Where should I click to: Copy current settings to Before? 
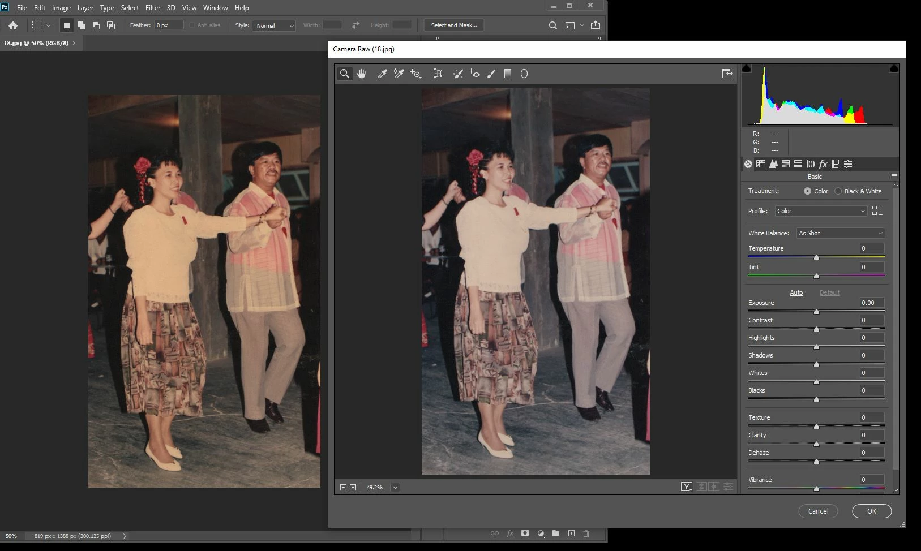tap(714, 487)
